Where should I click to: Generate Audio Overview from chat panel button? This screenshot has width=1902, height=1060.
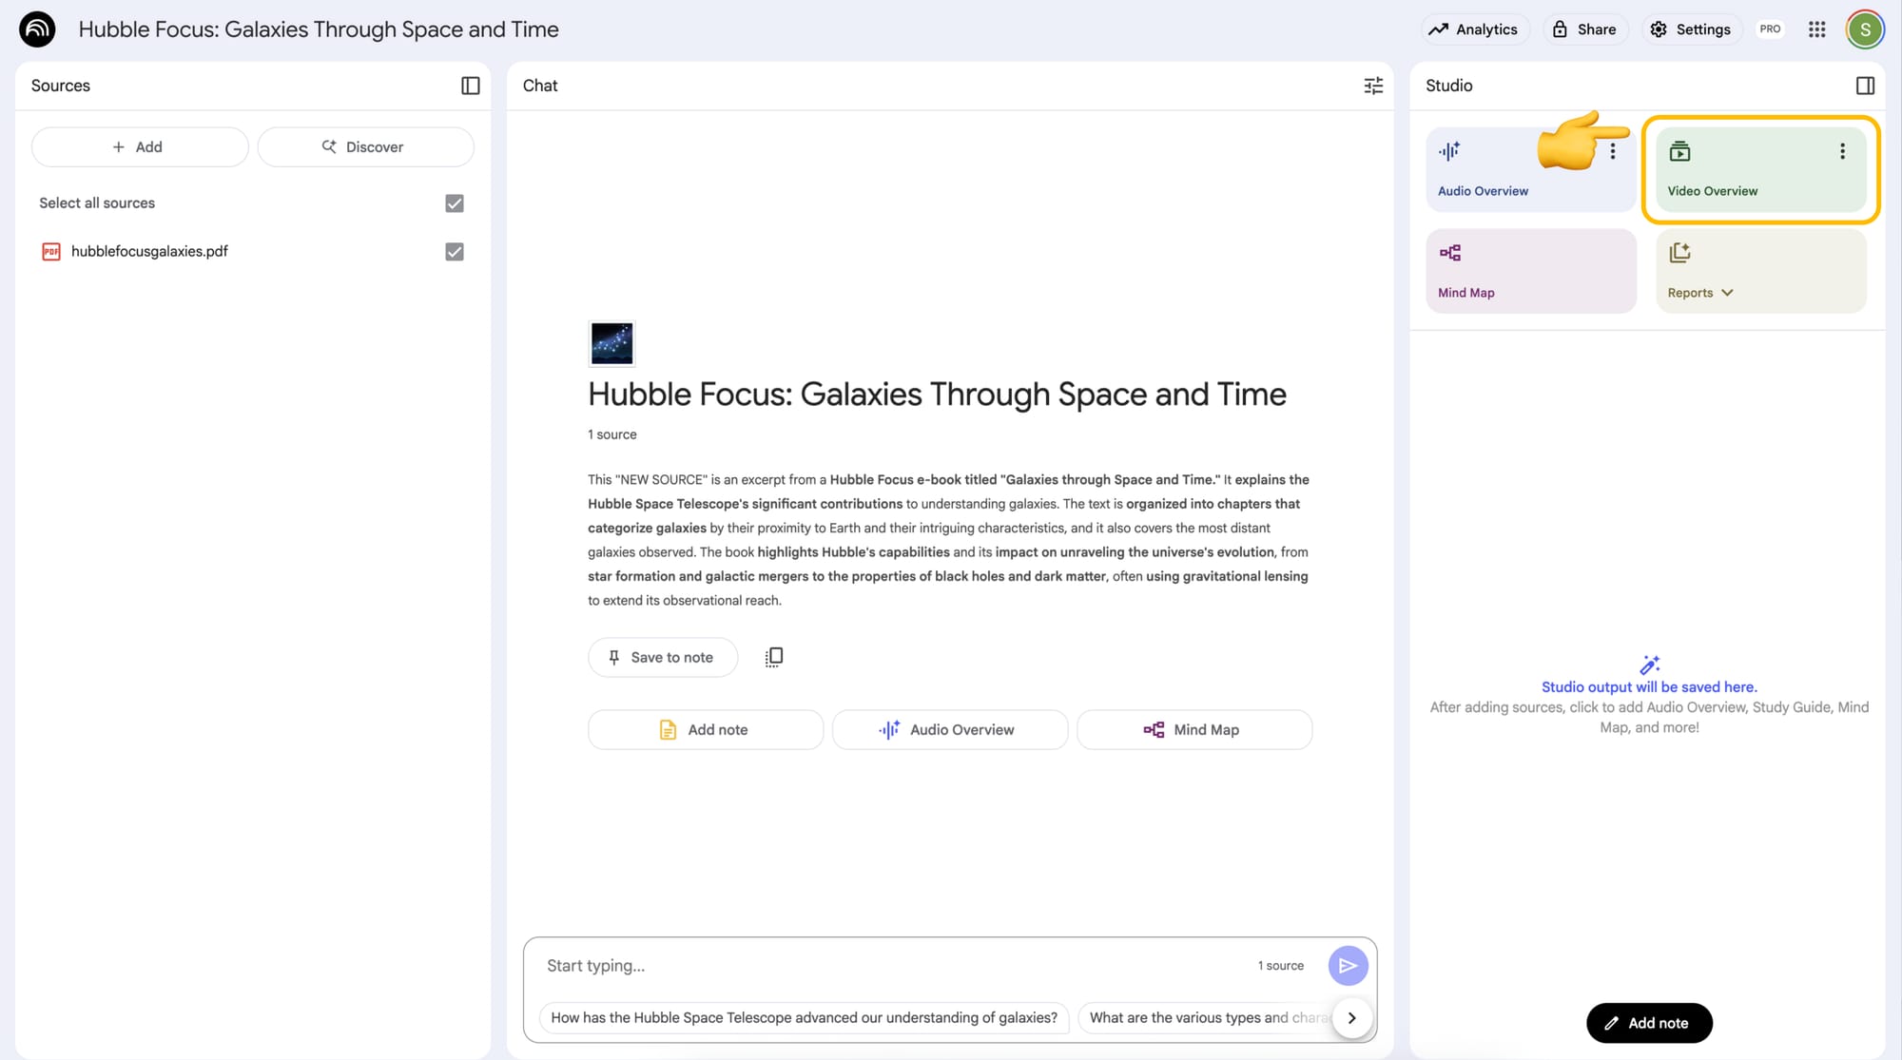[x=950, y=730]
